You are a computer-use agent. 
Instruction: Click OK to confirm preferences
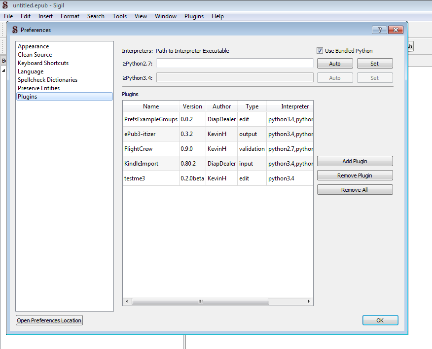pos(380,320)
